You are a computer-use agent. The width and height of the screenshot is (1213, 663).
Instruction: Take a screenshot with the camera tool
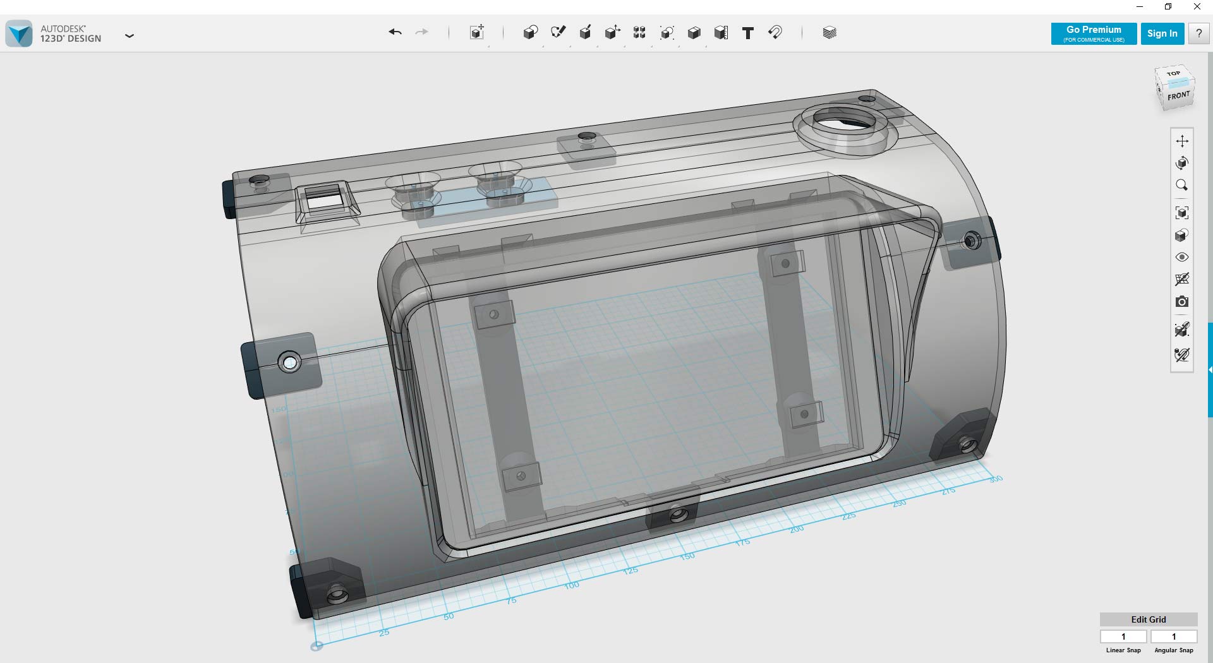tap(1183, 302)
